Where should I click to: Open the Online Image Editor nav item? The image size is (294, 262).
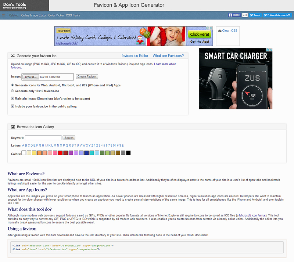pos(33,15)
